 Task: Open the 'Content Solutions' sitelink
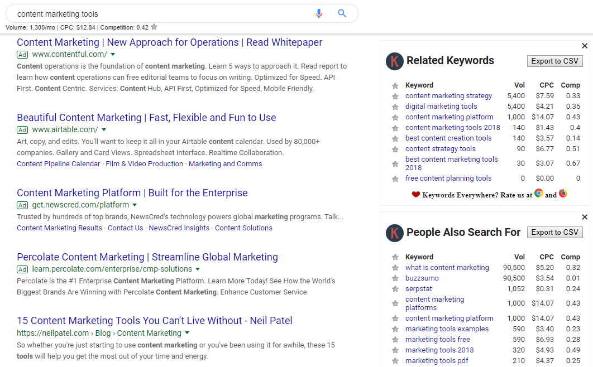tap(243, 228)
